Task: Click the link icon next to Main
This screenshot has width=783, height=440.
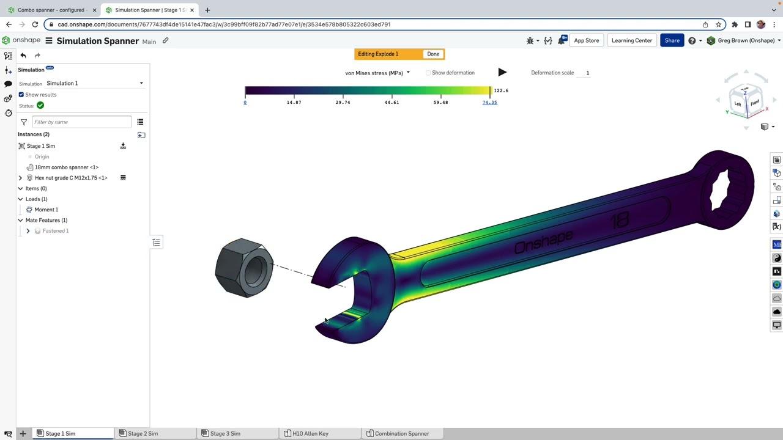Action: tap(165, 41)
